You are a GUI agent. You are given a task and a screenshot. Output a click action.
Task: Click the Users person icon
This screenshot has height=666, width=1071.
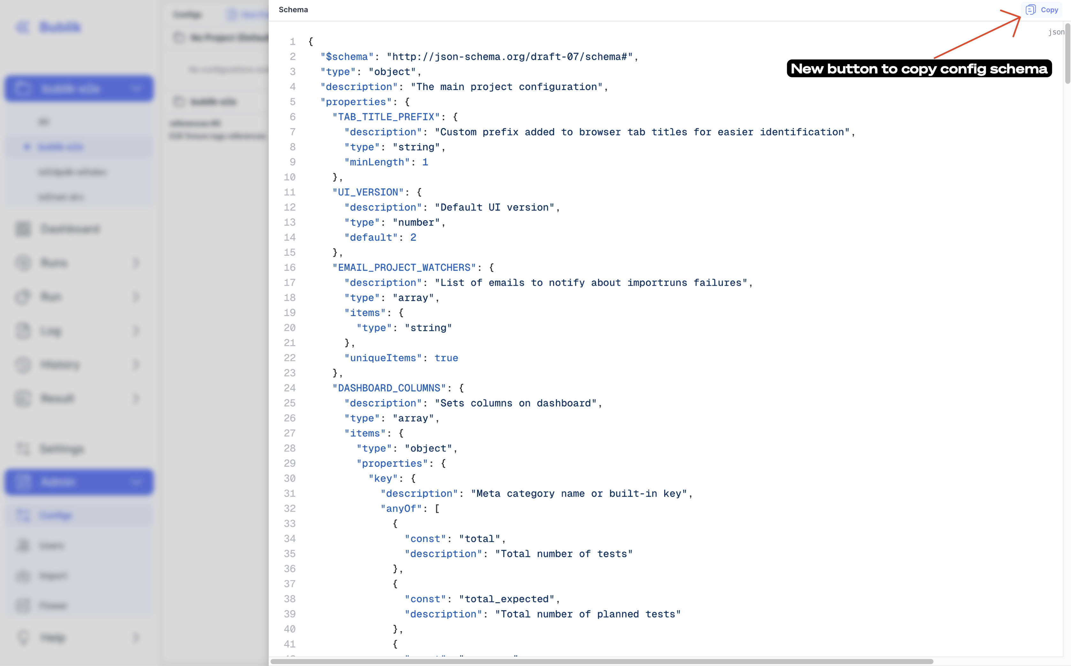pos(23,545)
